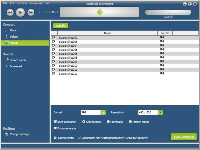Click the fast-forward playback button
The height and width of the screenshot is (150, 200).
tap(31, 12)
